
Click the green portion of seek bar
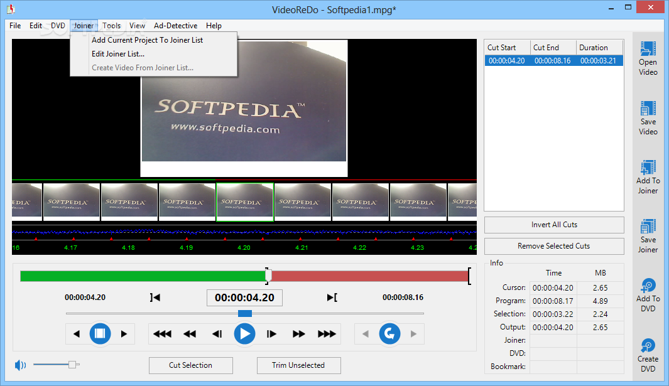point(143,276)
